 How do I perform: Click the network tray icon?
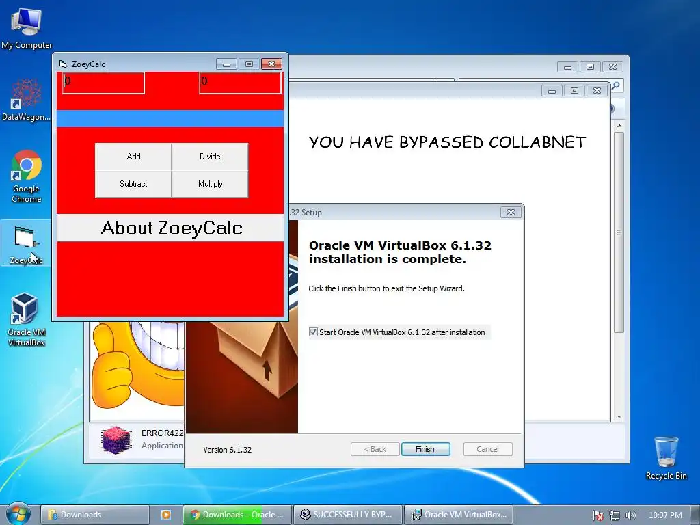pyautogui.click(x=615, y=515)
